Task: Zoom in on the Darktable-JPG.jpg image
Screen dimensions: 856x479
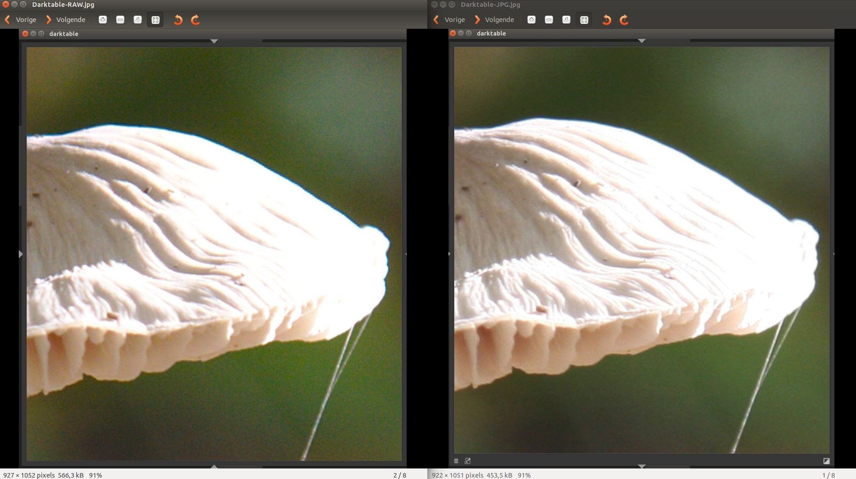Action: coord(532,20)
